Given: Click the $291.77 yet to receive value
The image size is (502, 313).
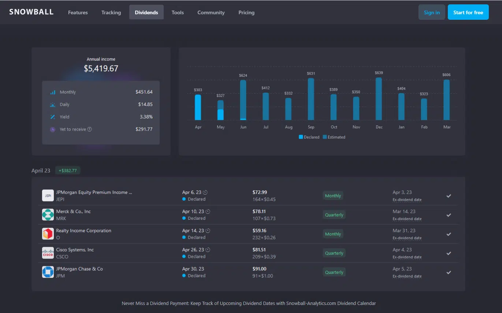Looking at the screenshot, I should (144, 129).
